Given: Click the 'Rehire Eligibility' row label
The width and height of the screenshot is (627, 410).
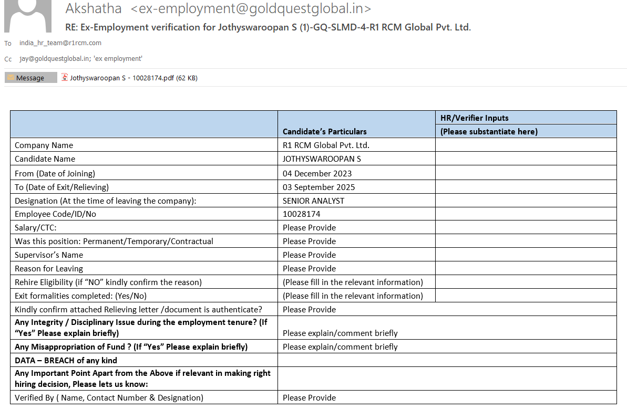Looking at the screenshot, I should 108,282.
